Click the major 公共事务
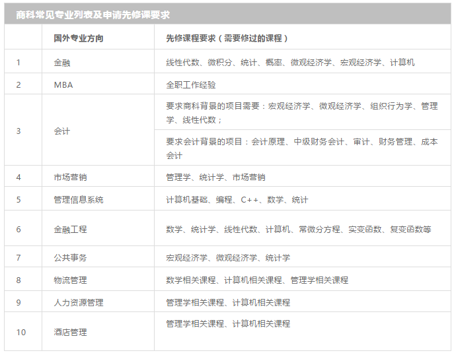The height and width of the screenshot is (355, 454). 70,257
